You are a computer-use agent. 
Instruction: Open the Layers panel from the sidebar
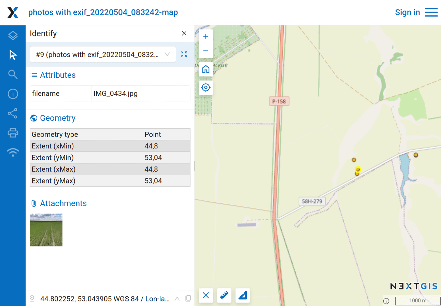click(x=13, y=35)
